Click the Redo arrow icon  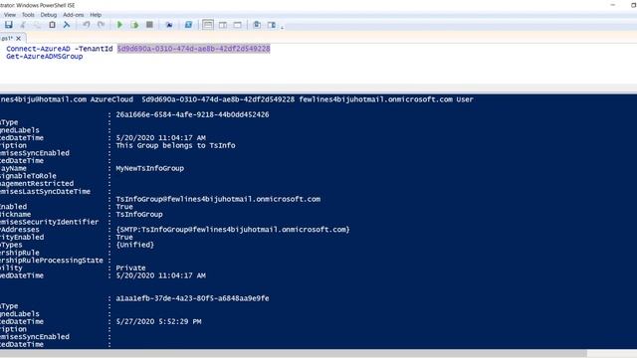pos(101,25)
